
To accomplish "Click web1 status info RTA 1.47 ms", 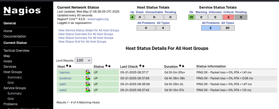I will pyautogui.click(x=224, y=84).
